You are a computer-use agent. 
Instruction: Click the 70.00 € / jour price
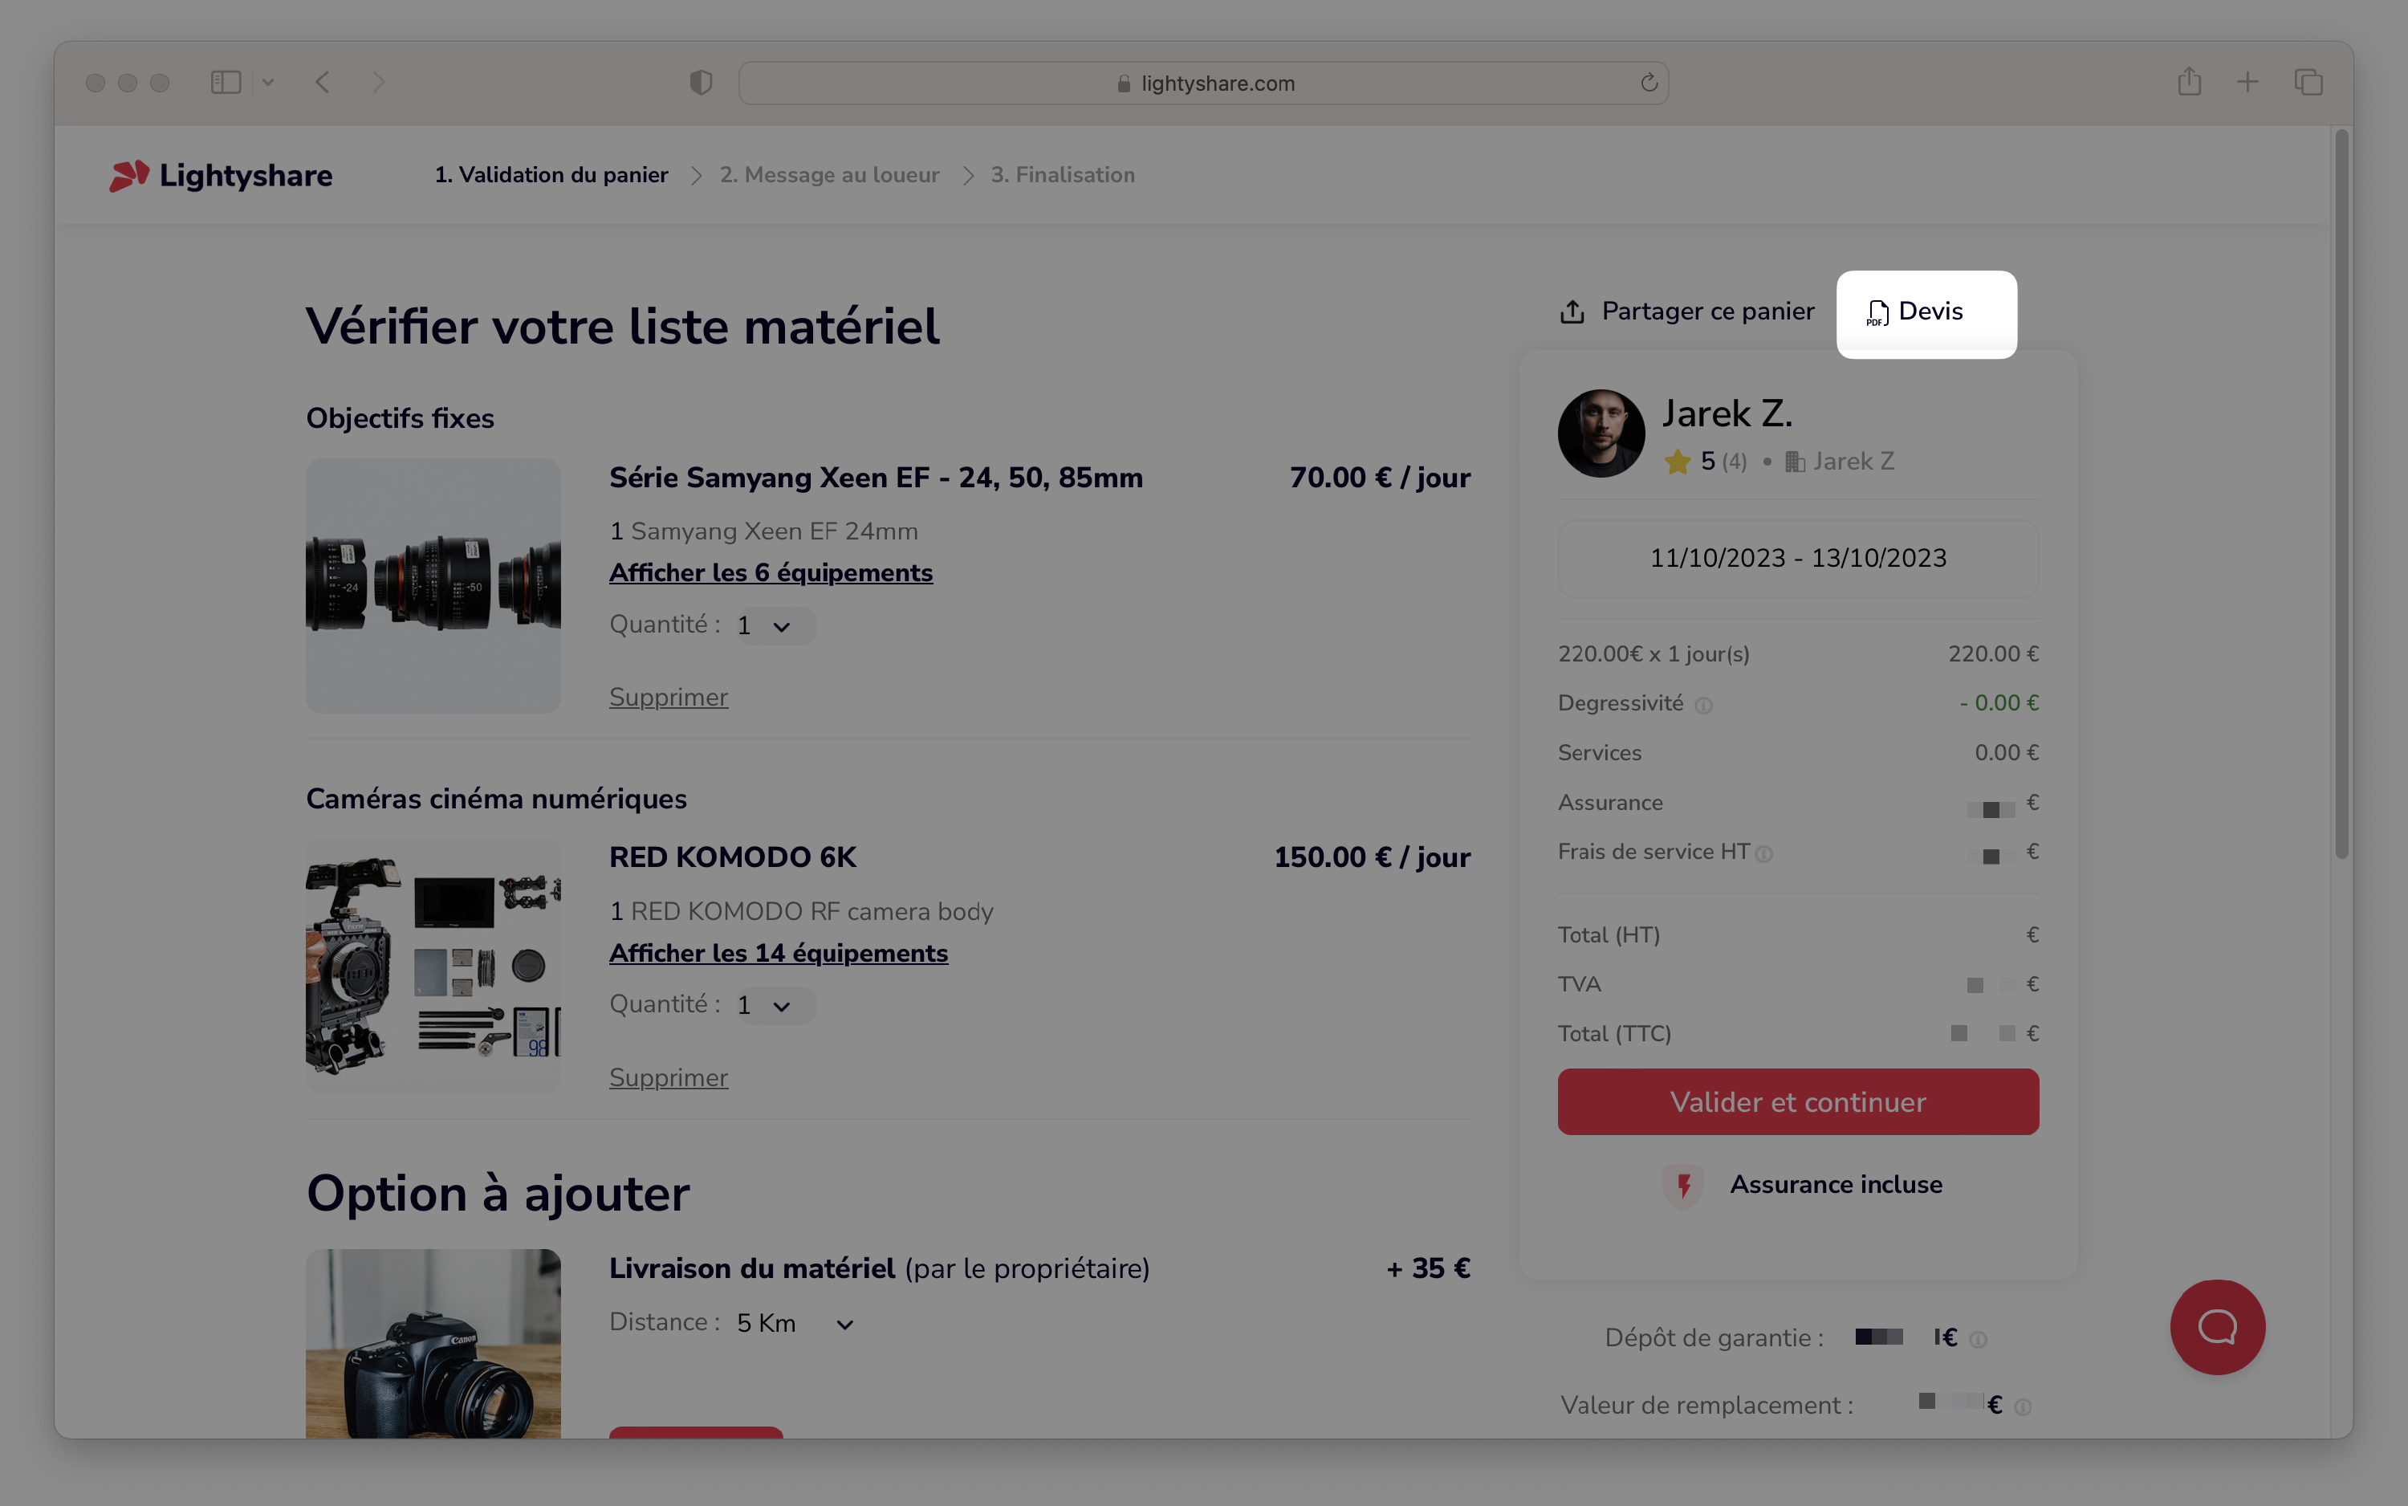coord(1381,478)
